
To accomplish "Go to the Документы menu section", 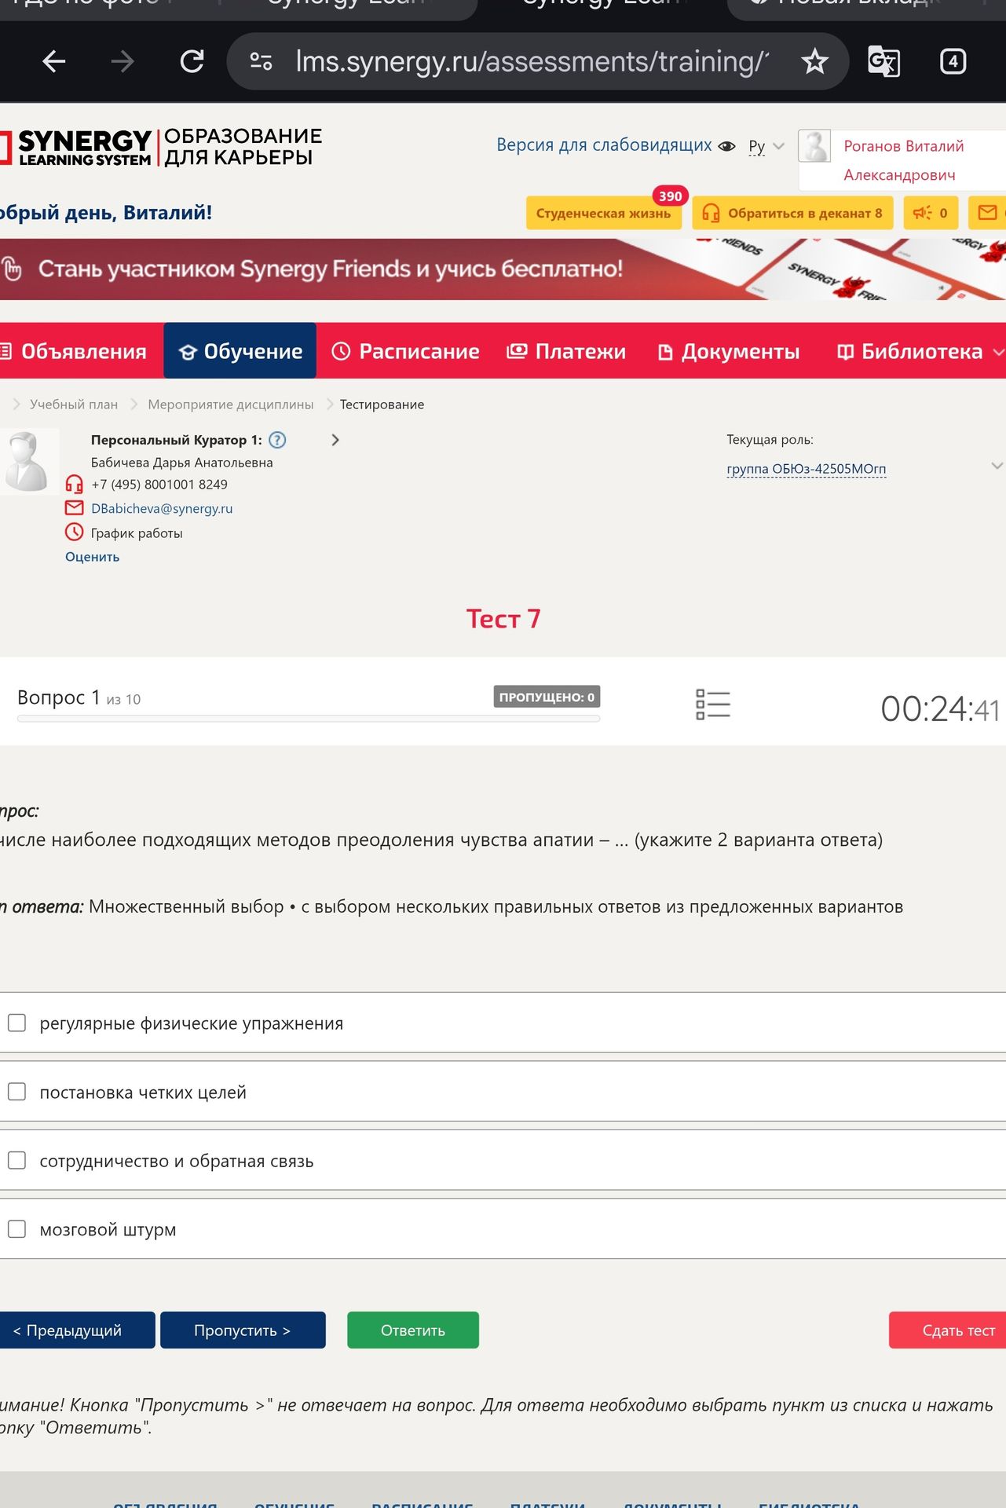I will point(729,351).
